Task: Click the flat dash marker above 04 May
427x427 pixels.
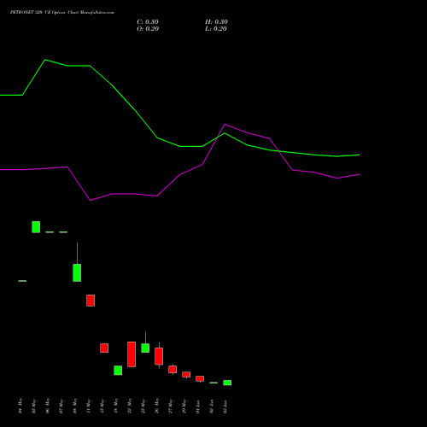Action: [22, 281]
